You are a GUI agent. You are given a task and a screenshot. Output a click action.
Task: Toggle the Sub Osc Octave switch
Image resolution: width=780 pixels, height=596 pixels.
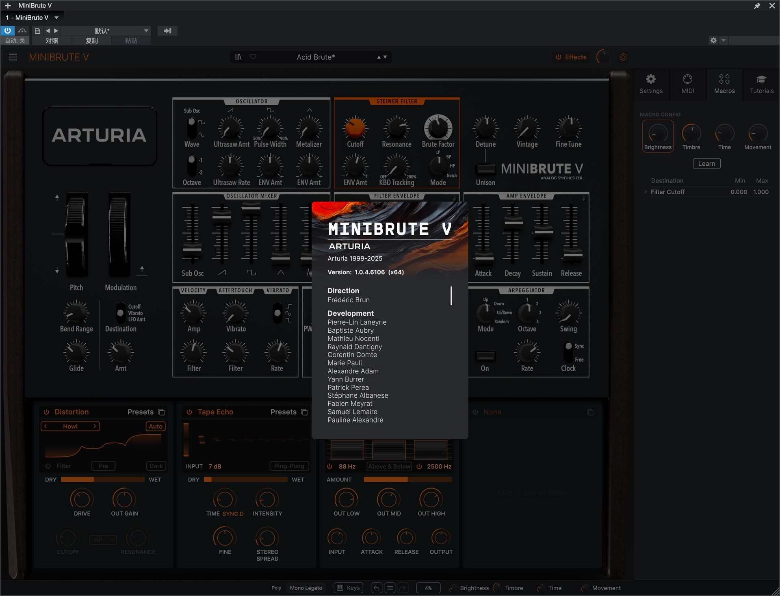click(191, 166)
